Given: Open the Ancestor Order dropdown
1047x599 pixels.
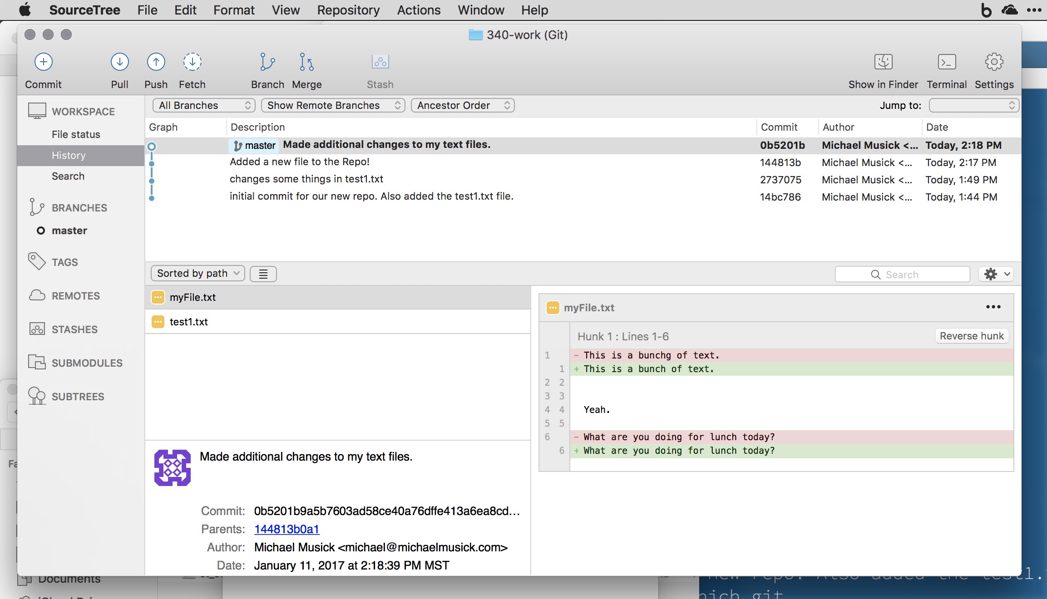Looking at the screenshot, I should click(463, 105).
